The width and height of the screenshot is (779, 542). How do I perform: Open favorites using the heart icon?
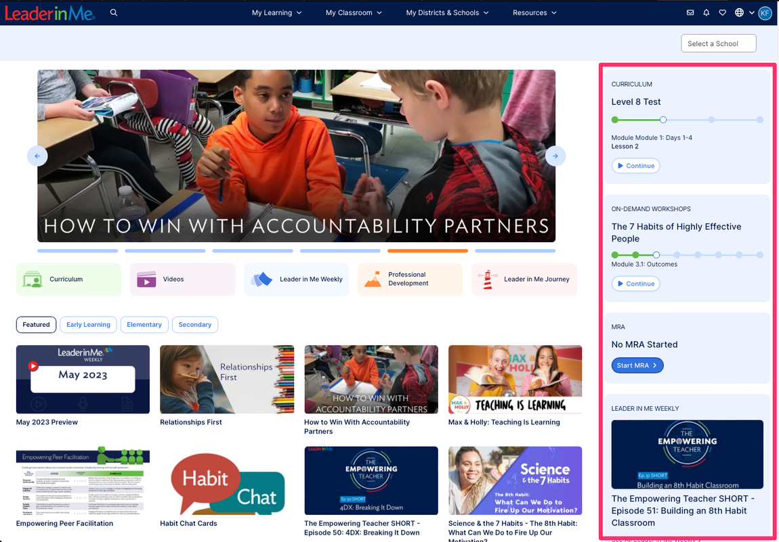723,12
